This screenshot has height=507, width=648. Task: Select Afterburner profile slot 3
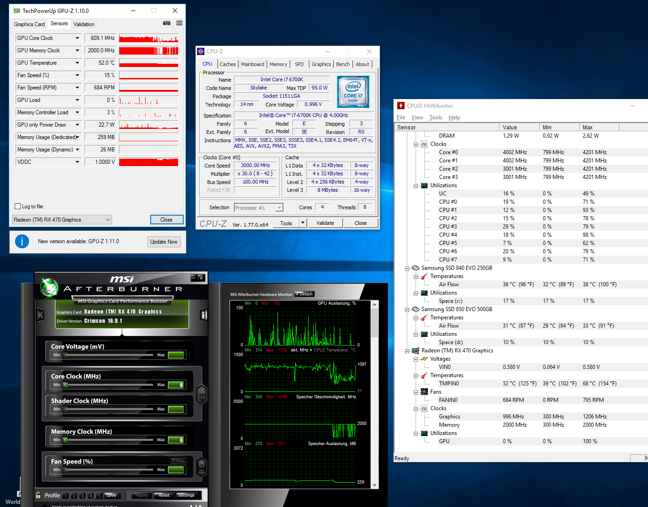82,496
